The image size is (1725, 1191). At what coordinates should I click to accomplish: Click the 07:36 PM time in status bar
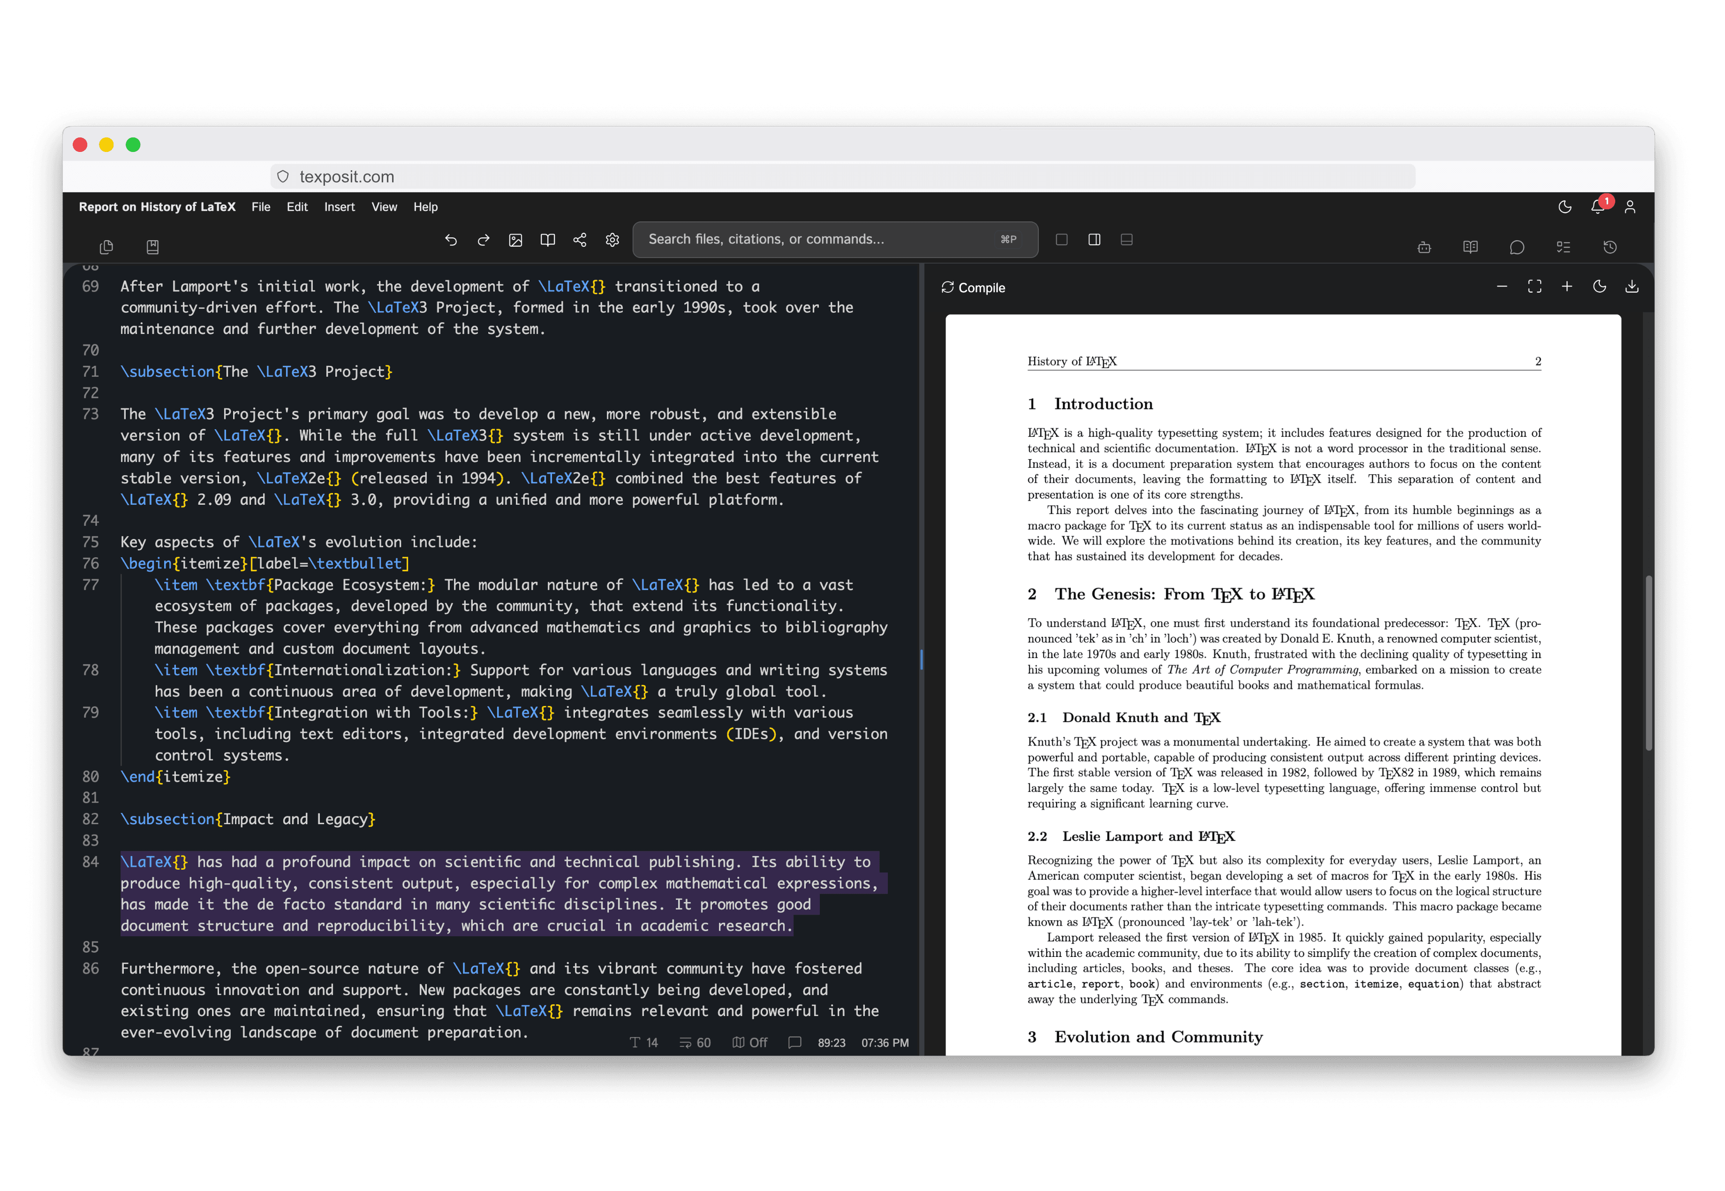(885, 1042)
